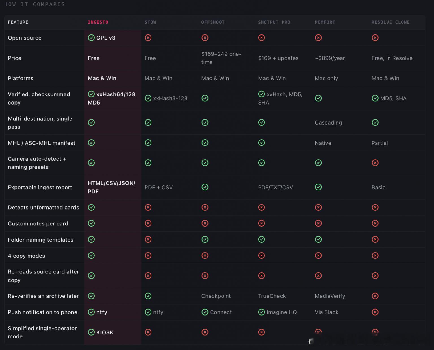The width and height of the screenshot is (434, 350).
Task: Click Pomfort's red X in Open source row
Action: tap(318, 38)
